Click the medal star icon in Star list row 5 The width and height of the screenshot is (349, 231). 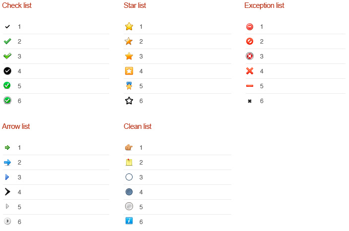(129, 86)
